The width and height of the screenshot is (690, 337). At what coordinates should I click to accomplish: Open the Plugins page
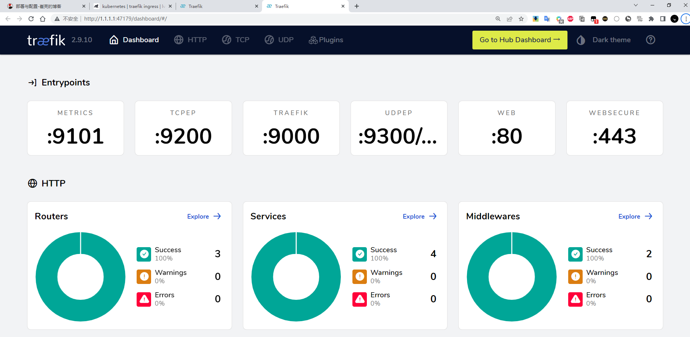pyautogui.click(x=326, y=40)
